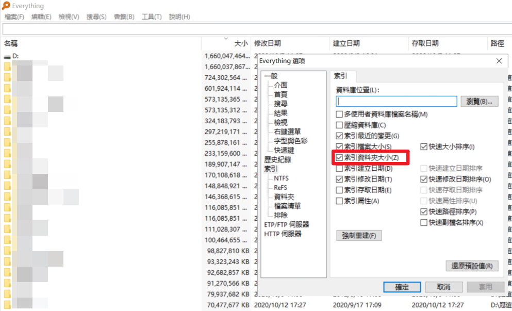The image size is (512, 311).
Task: Click the 強制重建(F) button
Action: [359, 236]
